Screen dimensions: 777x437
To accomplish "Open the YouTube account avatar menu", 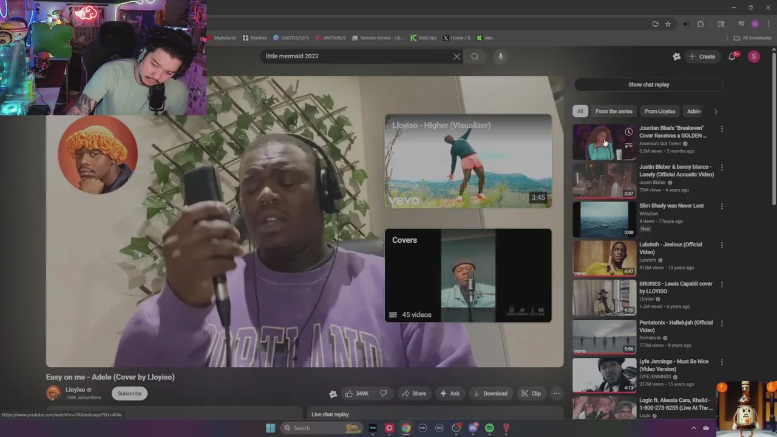I will tap(754, 56).
